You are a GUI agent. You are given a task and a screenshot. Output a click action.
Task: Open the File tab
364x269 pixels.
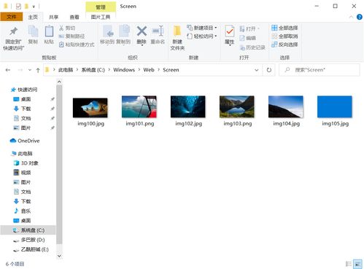pos(11,17)
